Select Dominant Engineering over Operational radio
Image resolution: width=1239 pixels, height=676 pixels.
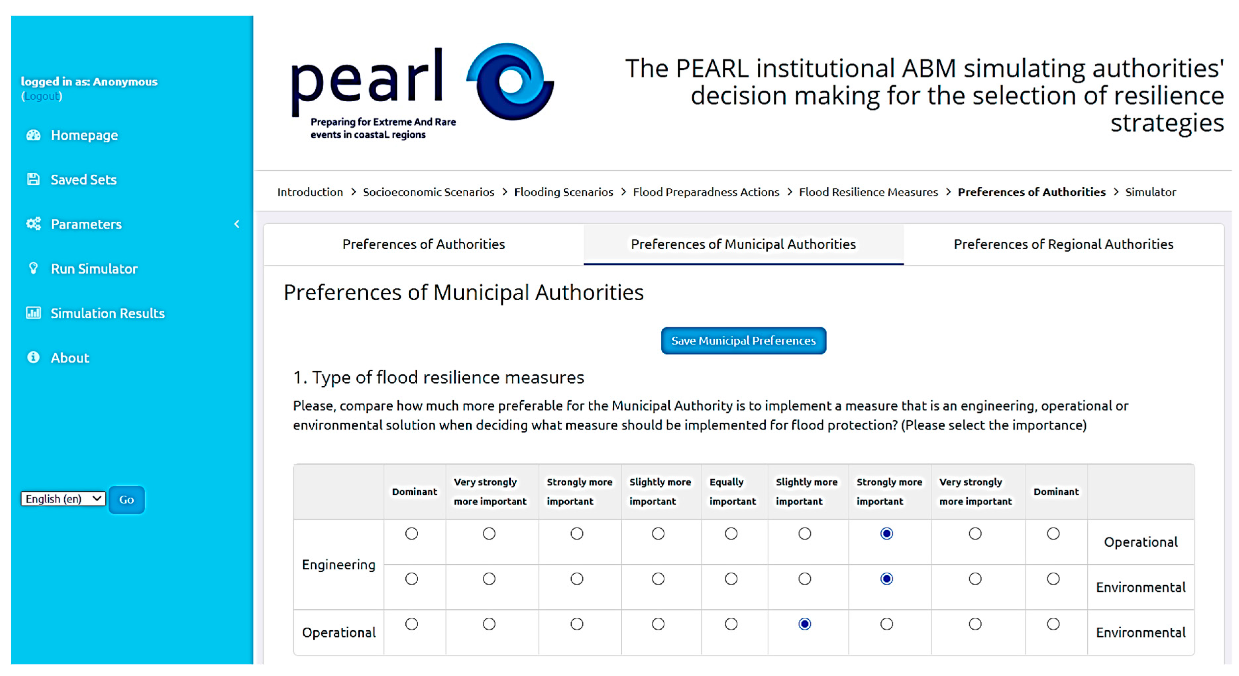click(411, 533)
